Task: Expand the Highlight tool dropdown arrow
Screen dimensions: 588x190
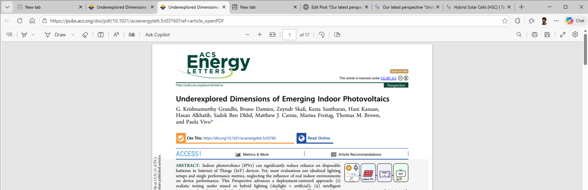Action: pyautogui.click(x=33, y=35)
